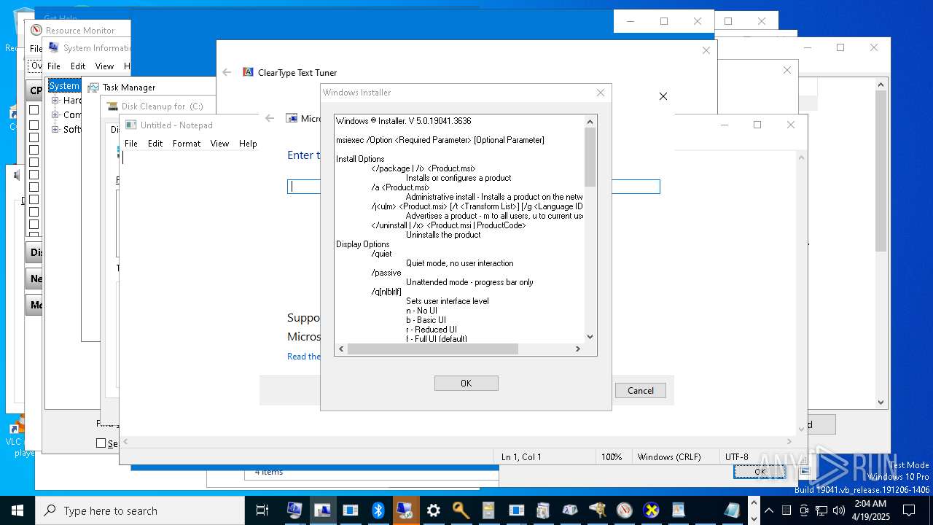The width and height of the screenshot is (933, 525).
Task: Click the right arrow of the installer horizontal scrollbar
Action: 578,349
